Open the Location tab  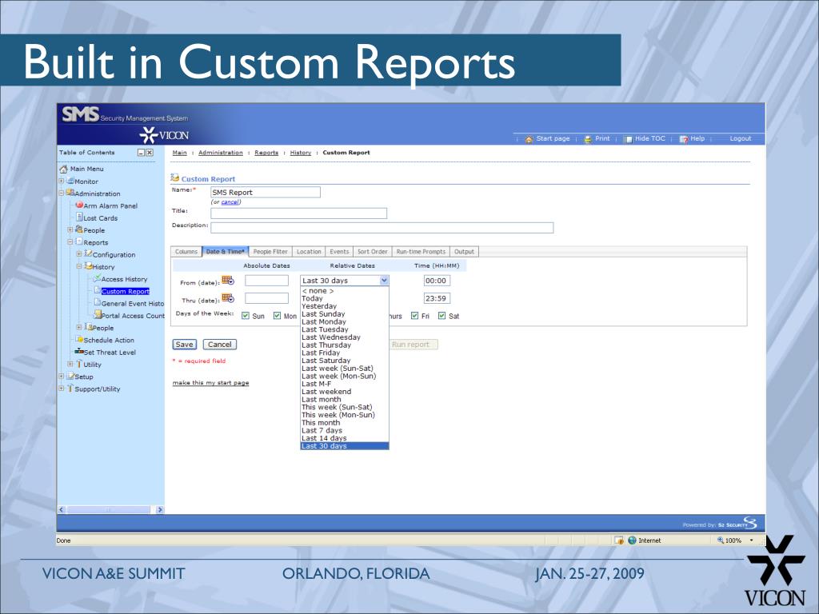pos(309,252)
